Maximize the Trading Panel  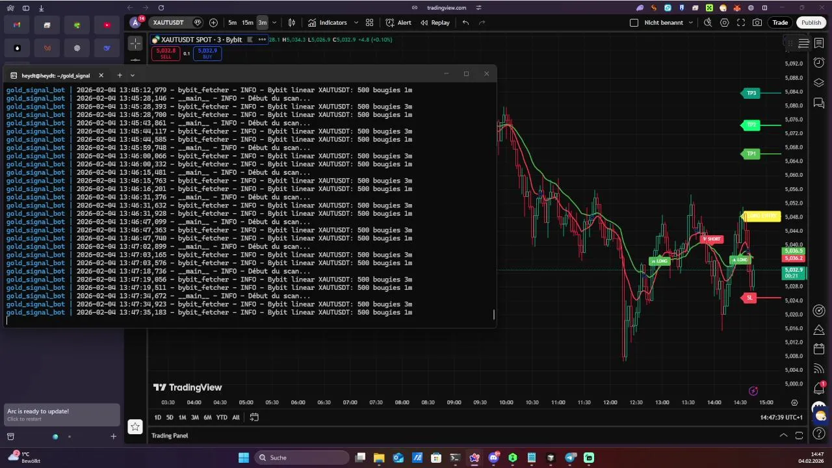coord(799,435)
